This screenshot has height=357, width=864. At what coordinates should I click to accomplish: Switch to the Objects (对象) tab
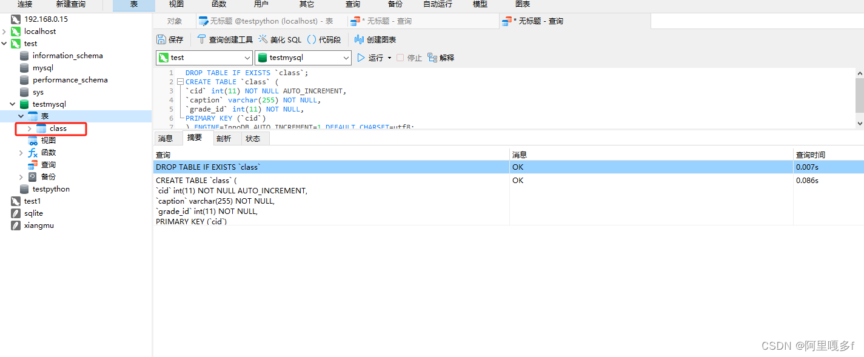(x=175, y=21)
